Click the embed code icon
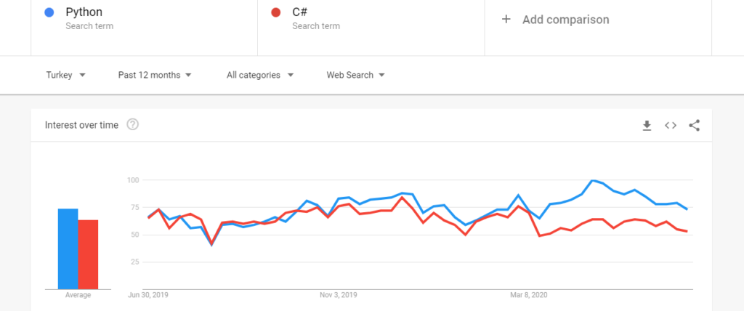This screenshot has height=311, width=744. tap(671, 125)
